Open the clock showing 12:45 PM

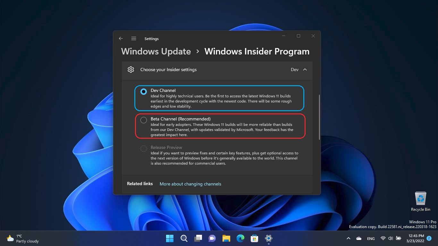[x=415, y=238]
